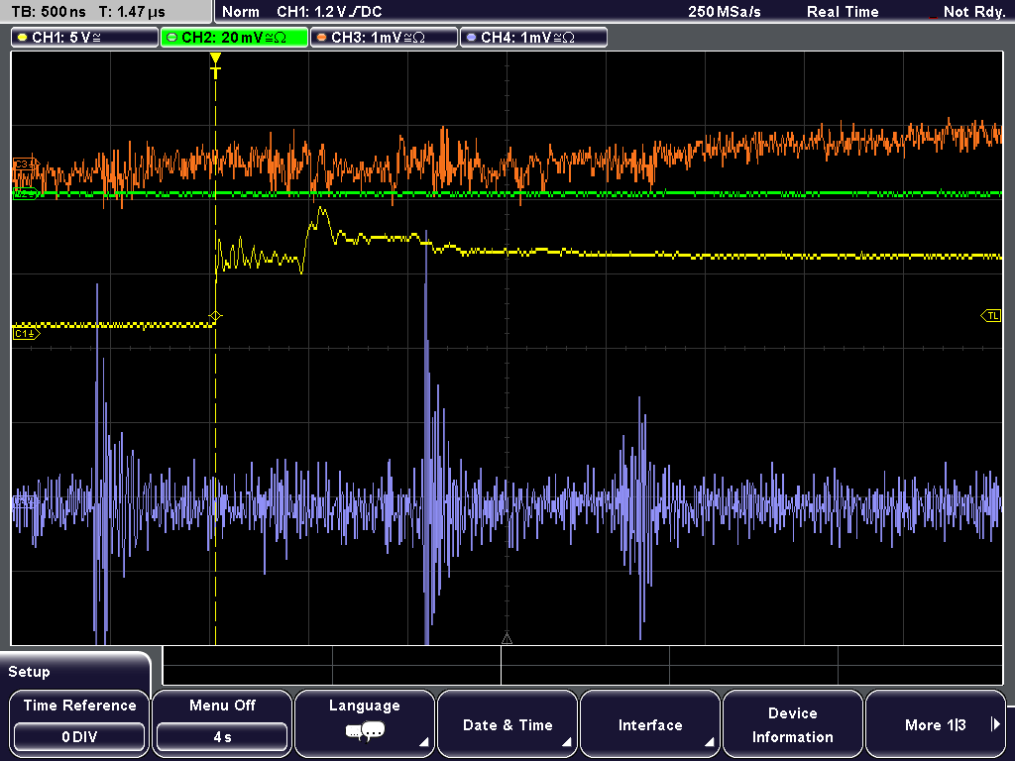Viewport: 1015px width, 761px height.
Task: Click the speech bubble language icon
Action: 365,732
